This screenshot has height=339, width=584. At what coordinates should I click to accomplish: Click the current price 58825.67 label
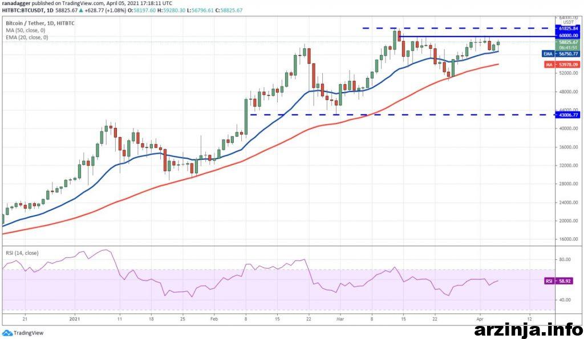pos(569,42)
